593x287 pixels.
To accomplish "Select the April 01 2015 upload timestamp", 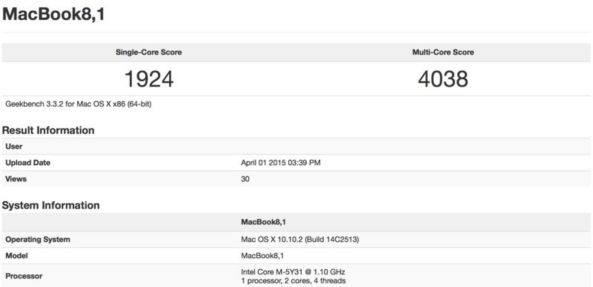I will [x=281, y=162].
